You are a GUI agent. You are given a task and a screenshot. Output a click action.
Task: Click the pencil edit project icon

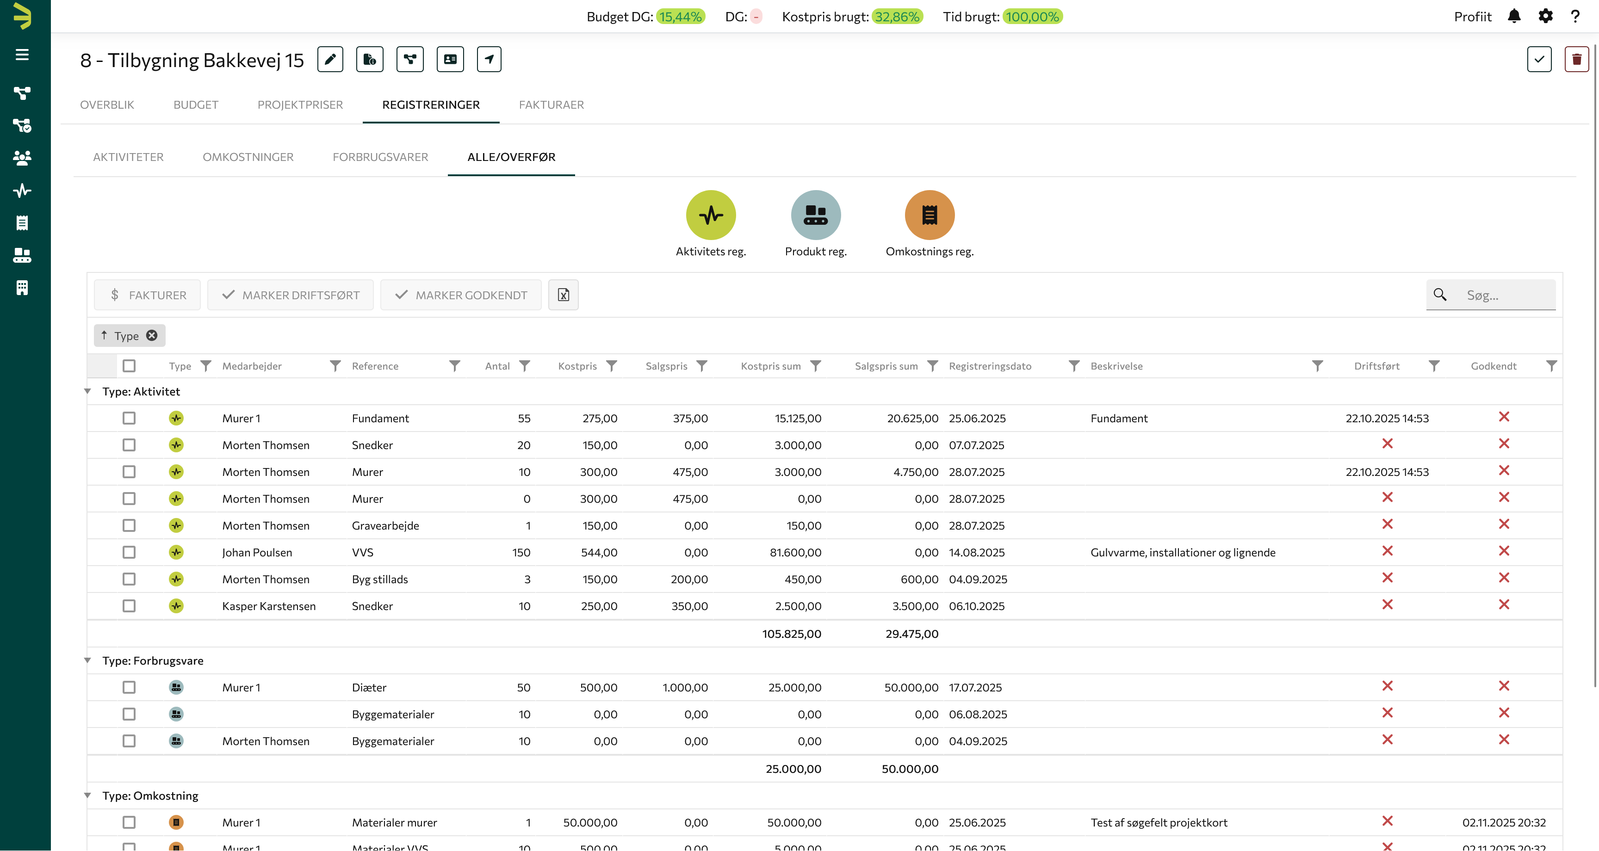coord(330,60)
